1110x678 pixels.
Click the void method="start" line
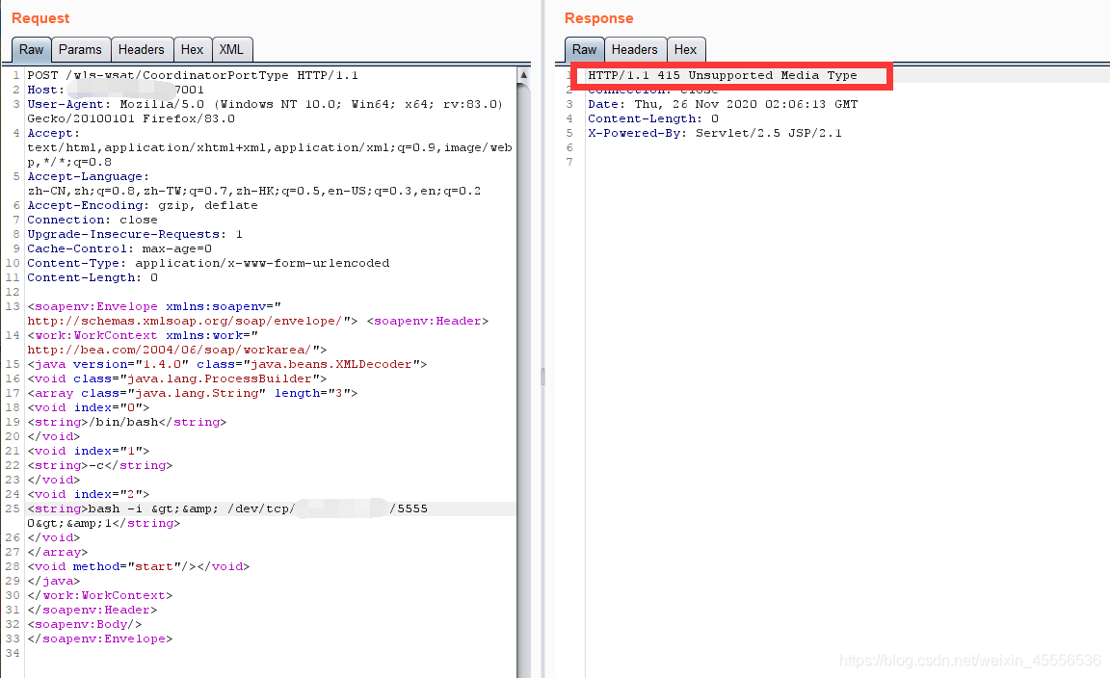point(138,567)
